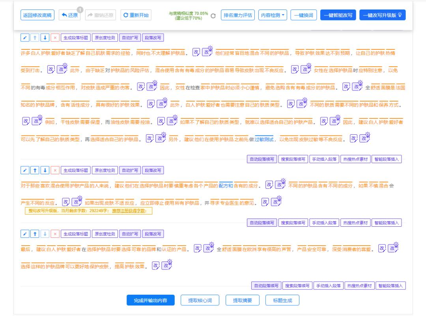Click the highlighted word 配方和
The image size is (426, 316).
pos(226,186)
